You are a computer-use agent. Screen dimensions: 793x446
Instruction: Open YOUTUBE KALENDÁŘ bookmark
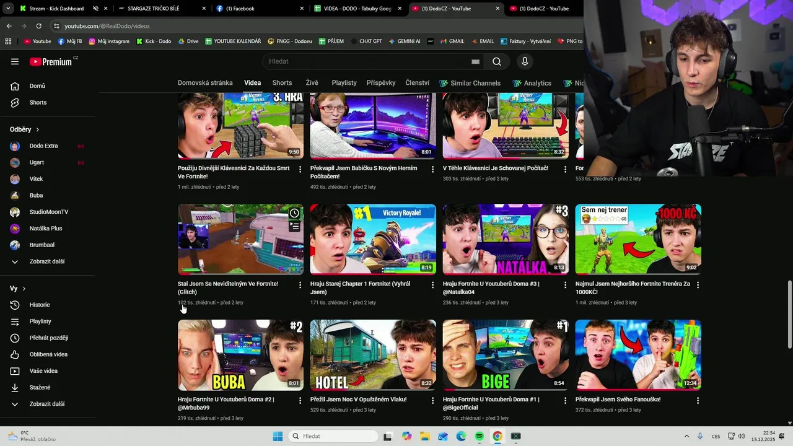coord(233,42)
